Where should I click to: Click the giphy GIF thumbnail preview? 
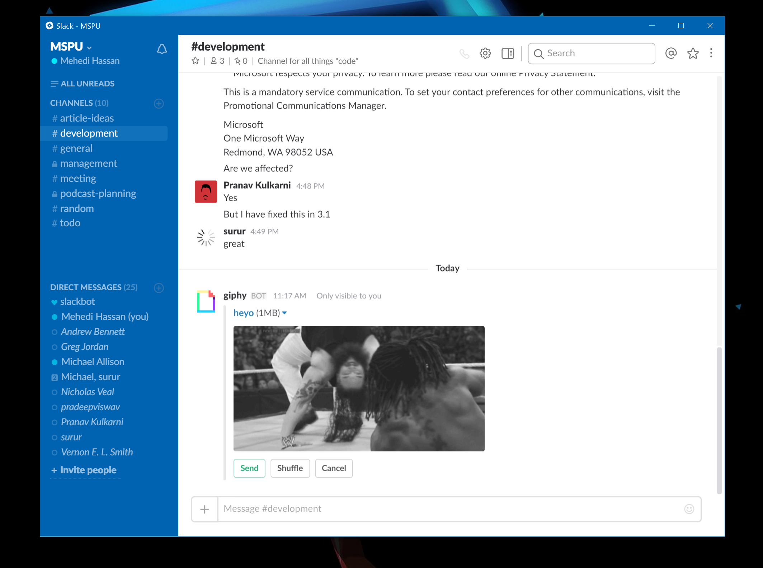click(x=358, y=388)
